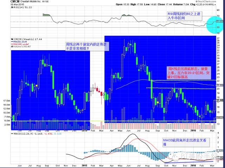This screenshot has height=168, width=225.
Task: Click the 90 level label on the RSI axis
Action: (x=218, y=10)
